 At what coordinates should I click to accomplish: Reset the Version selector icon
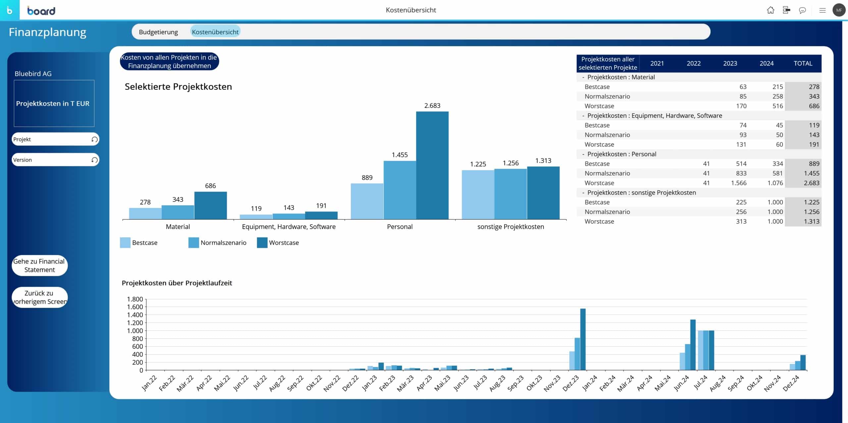click(94, 160)
